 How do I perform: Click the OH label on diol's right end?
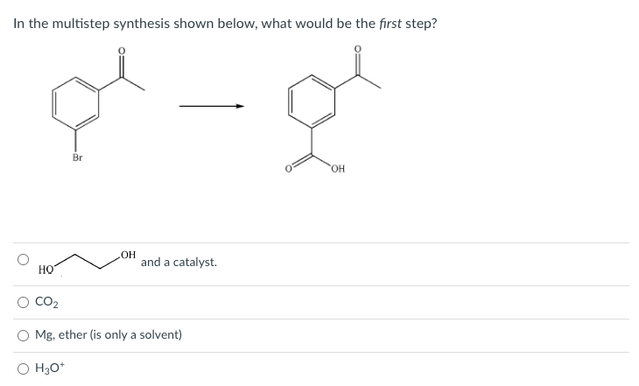(129, 256)
